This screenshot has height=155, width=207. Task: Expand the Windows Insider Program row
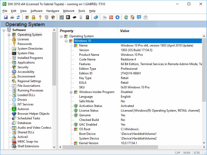click(71, 92)
